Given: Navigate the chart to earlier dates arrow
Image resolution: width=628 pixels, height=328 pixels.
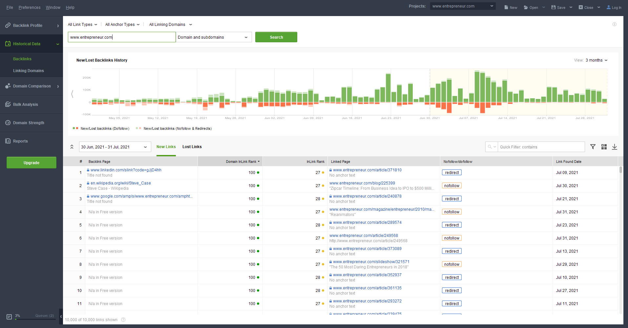Looking at the screenshot, I should coord(72,94).
